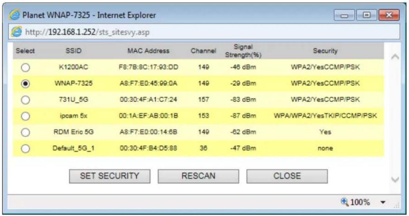
Task: Click channel 36 in the Default_5G_1 row
Action: 203,148
